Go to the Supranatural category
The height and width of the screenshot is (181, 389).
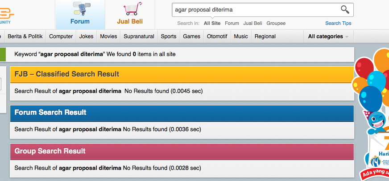[139, 36]
